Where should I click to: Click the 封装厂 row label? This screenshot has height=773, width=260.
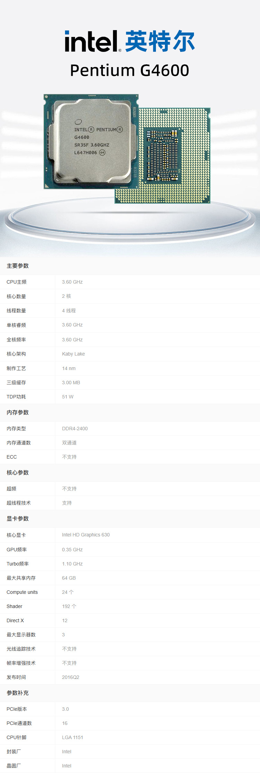point(14,752)
